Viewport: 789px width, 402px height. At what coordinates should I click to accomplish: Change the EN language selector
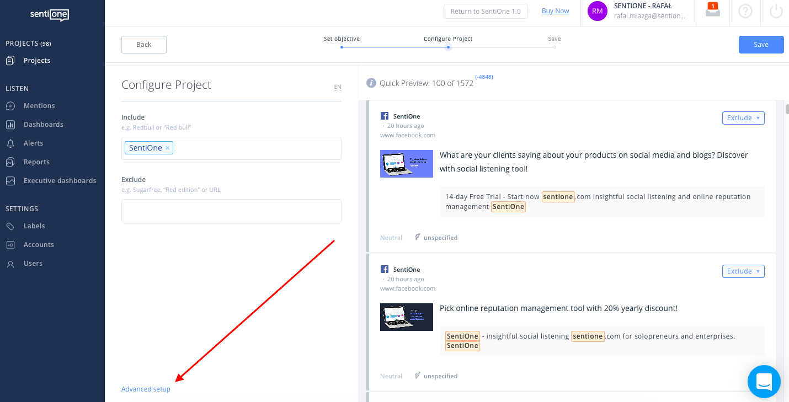tap(337, 87)
